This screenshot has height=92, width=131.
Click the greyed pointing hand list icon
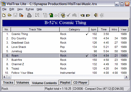57,15
